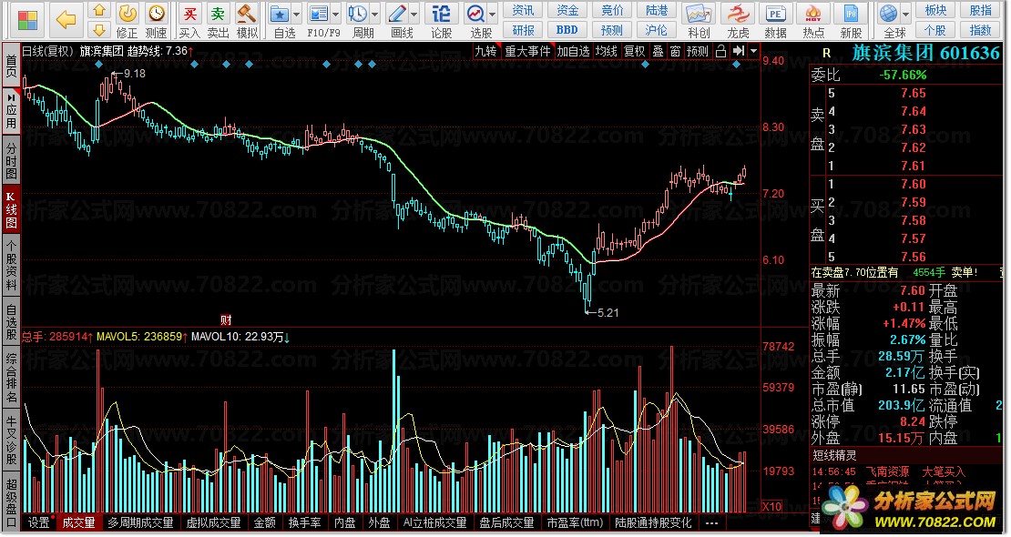Screen dimensions: 1011x537
Task: Click the arrow-to-bar jump icon
Action: pos(739,50)
